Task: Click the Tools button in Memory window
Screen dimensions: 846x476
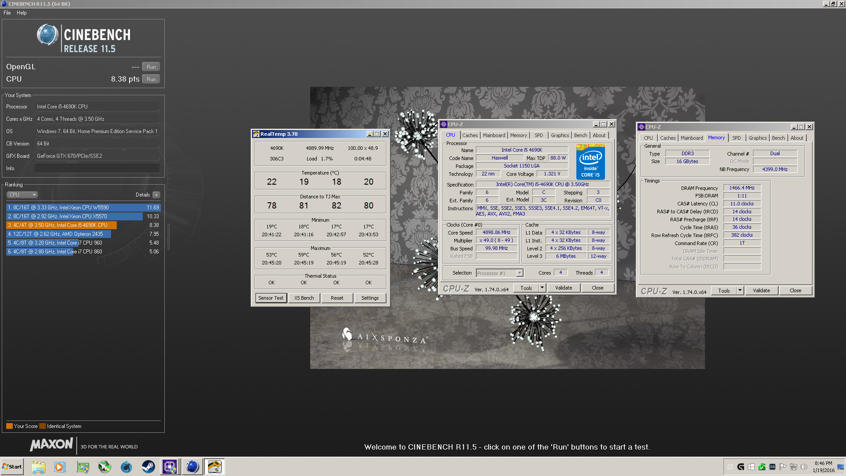Action: (x=724, y=290)
